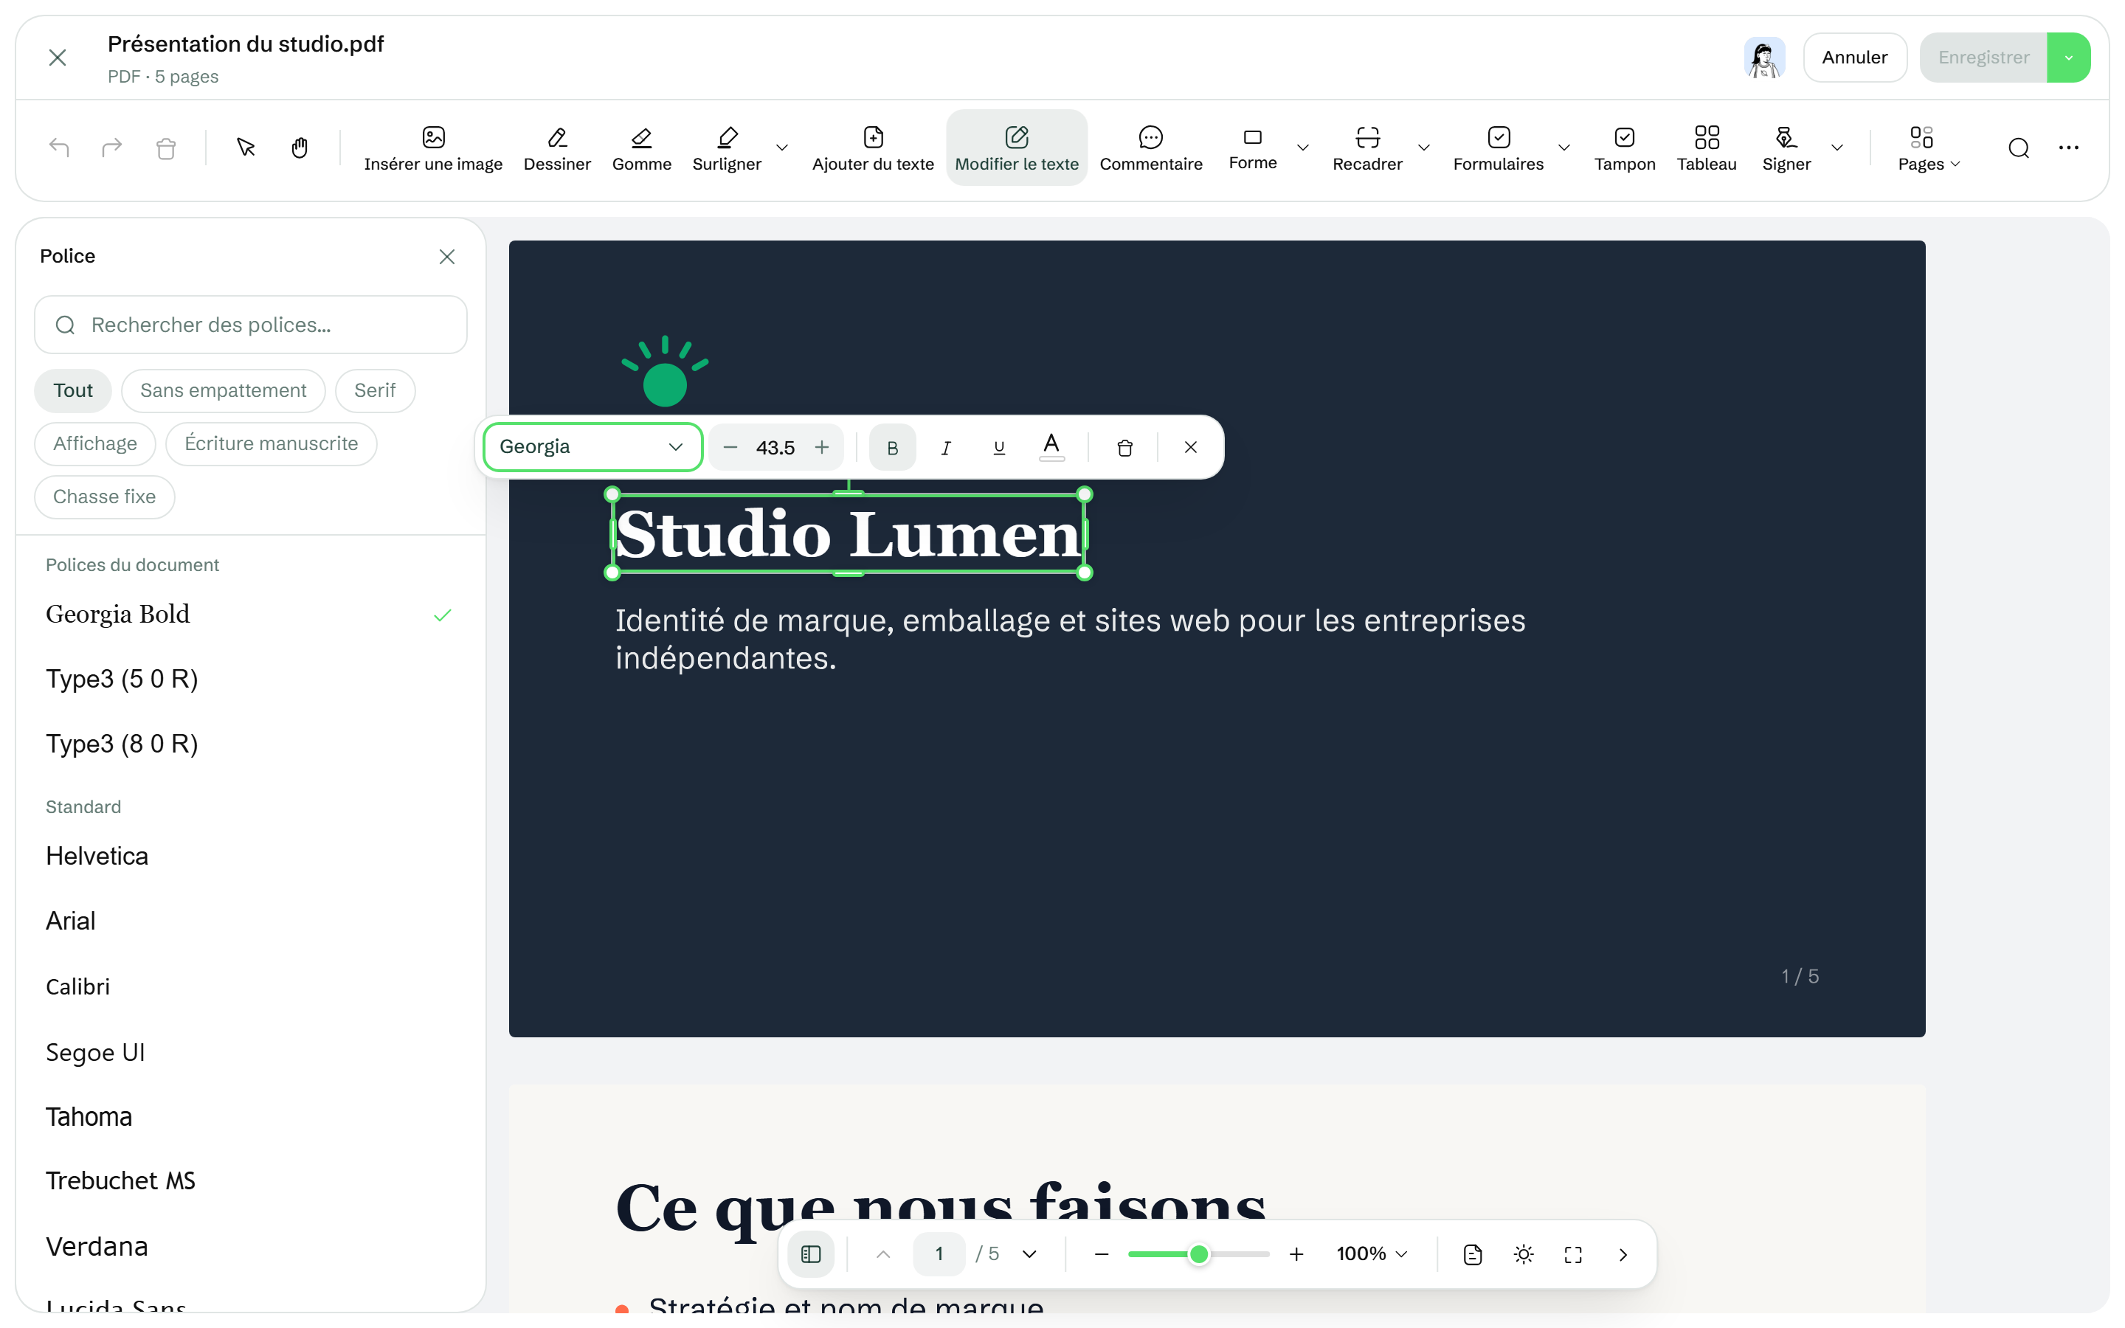The width and height of the screenshot is (2125, 1328).
Task: Expand the Forme options arrow
Action: pos(1302,148)
